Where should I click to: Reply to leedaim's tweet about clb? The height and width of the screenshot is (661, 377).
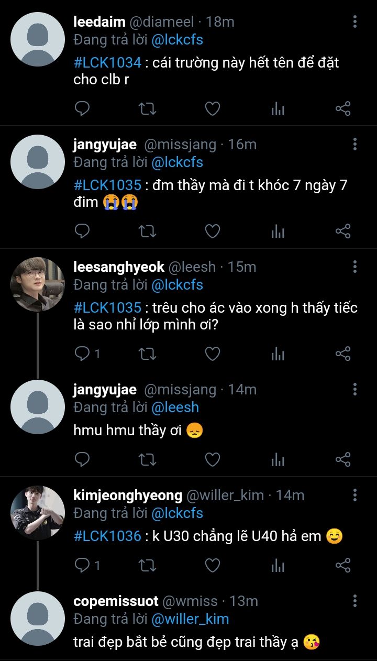[x=82, y=109]
